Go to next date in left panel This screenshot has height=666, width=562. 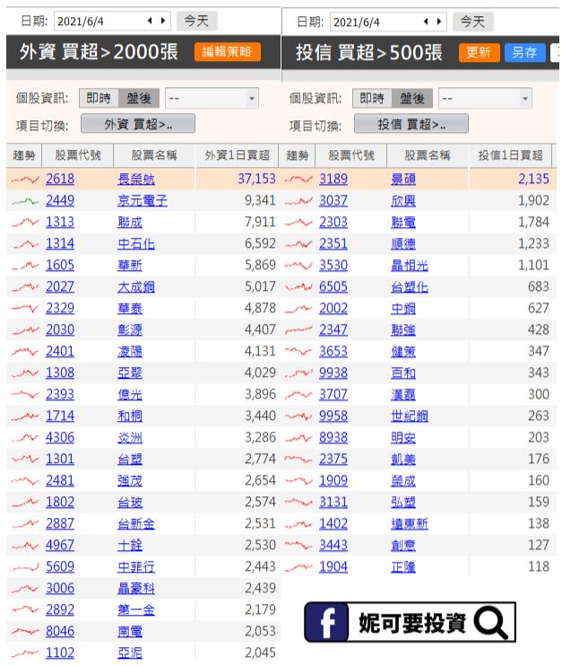click(x=163, y=21)
